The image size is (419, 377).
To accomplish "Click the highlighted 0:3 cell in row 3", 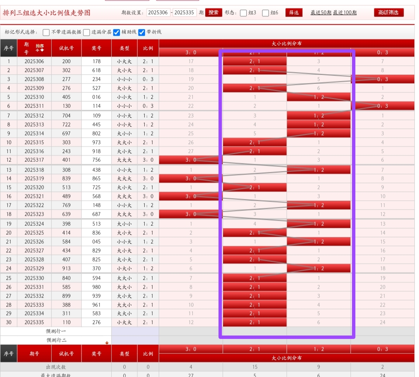I will pos(382,79).
